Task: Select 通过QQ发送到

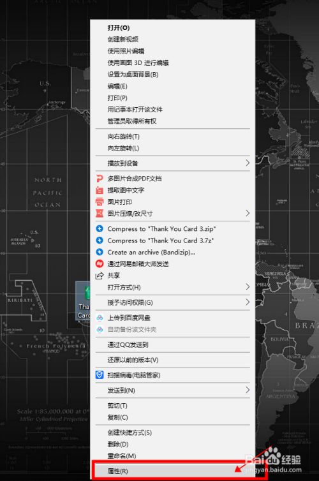Action: [173, 344]
